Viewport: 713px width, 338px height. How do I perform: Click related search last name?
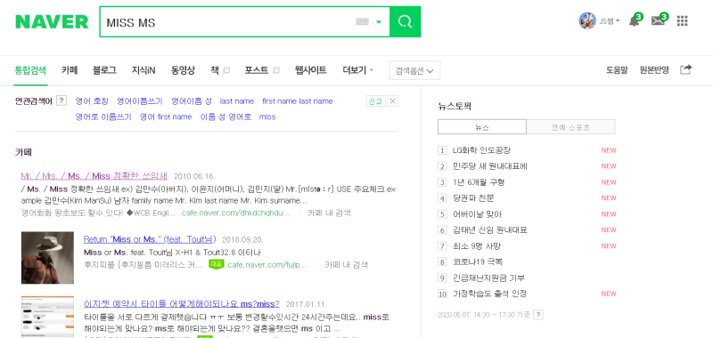pyautogui.click(x=237, y=101)
